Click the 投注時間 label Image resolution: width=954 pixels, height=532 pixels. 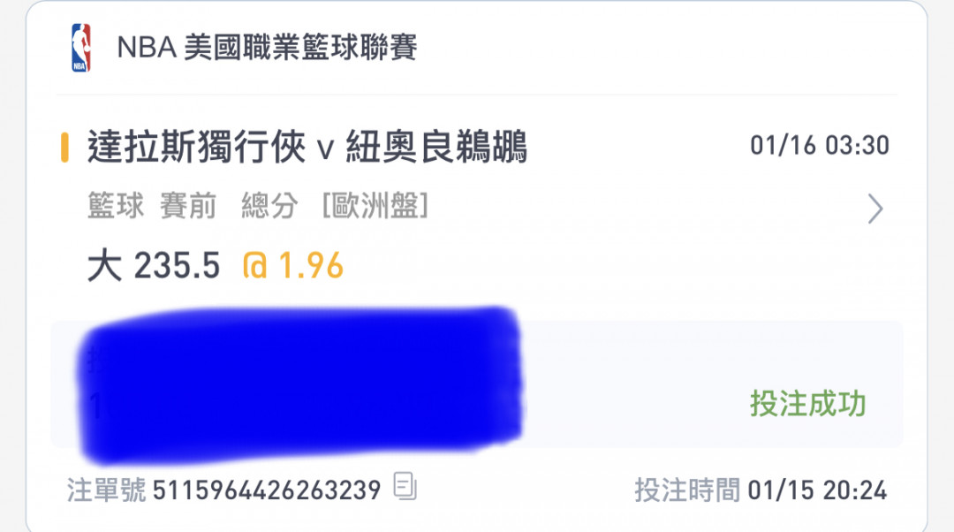point(687,490)
